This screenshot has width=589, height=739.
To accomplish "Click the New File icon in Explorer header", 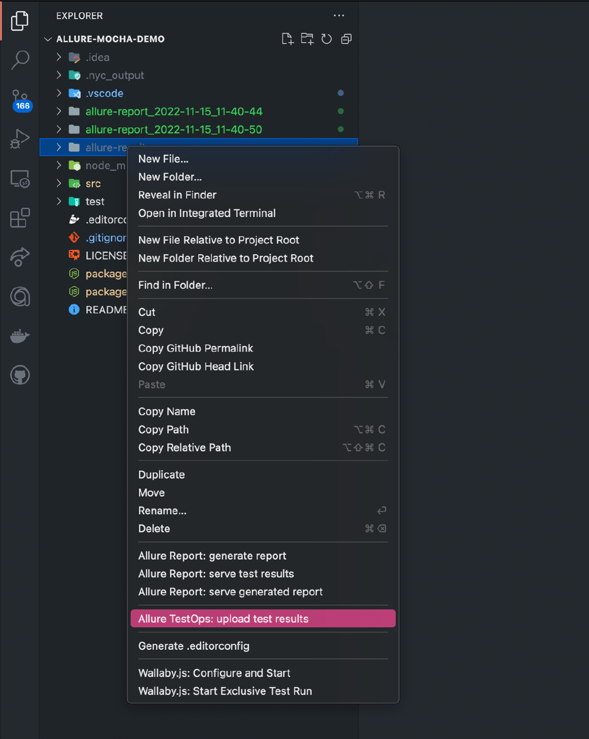I will [x=287, y=39].
